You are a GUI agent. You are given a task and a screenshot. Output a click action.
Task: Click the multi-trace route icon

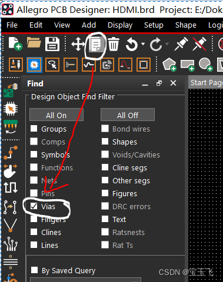(x=11, y=244)
